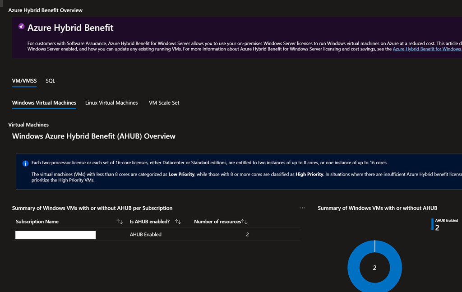Select the AHUB Enabled table cell
The width and height of the screenshot is (462, 292).
point(146,235)
